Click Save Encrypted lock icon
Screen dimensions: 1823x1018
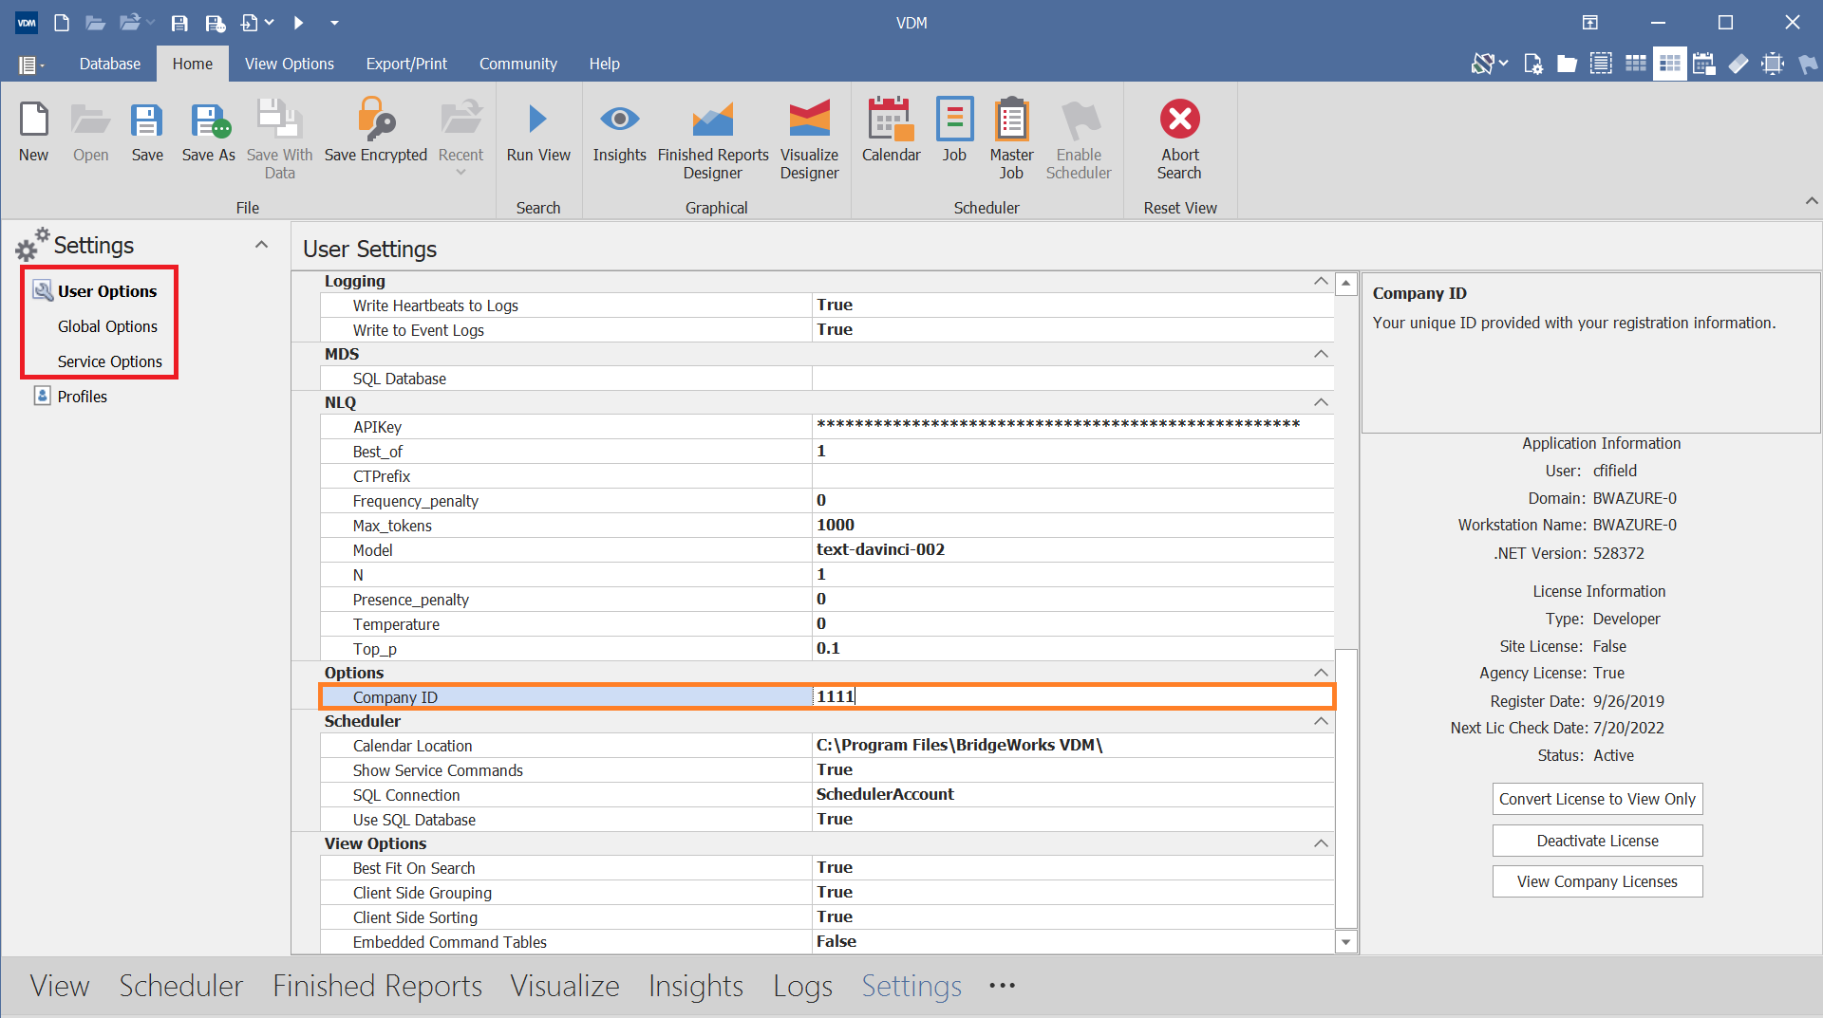point(376,120)
